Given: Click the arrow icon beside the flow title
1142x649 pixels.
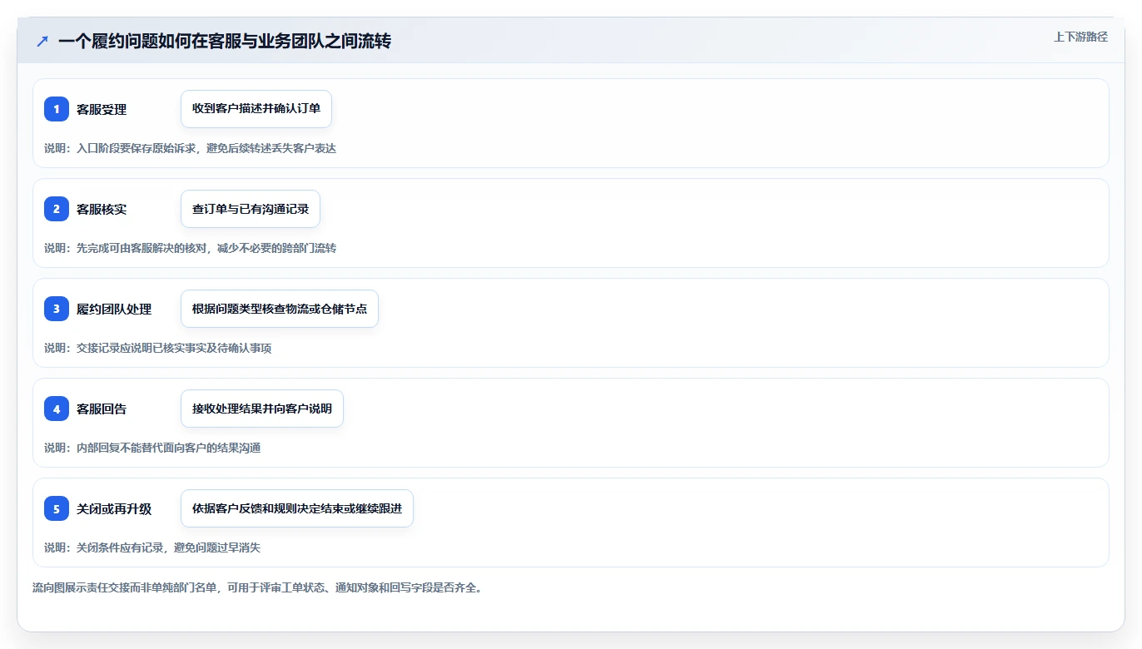Looking at the screenshot, I should [x=42, y=41].
